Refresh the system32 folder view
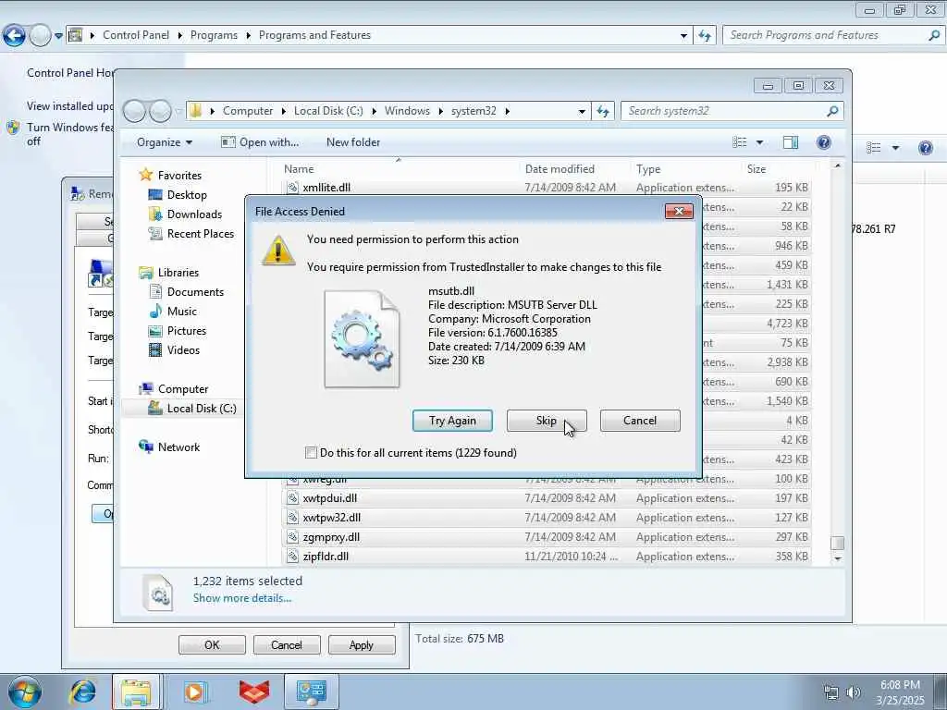 [603, 111]
